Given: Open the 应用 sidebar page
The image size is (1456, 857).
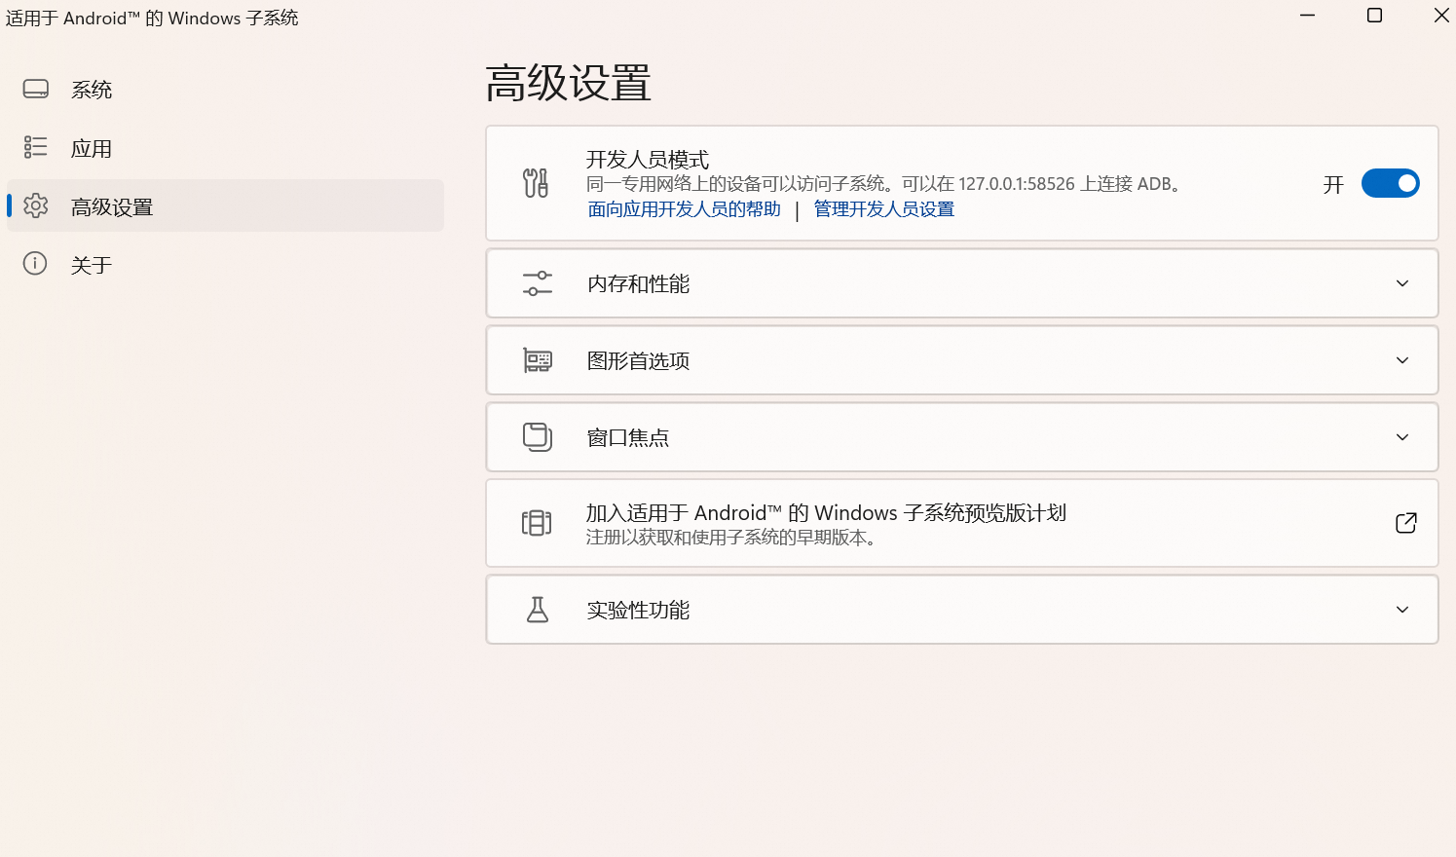Looking at the screenshot, I should tap(225, 148).
